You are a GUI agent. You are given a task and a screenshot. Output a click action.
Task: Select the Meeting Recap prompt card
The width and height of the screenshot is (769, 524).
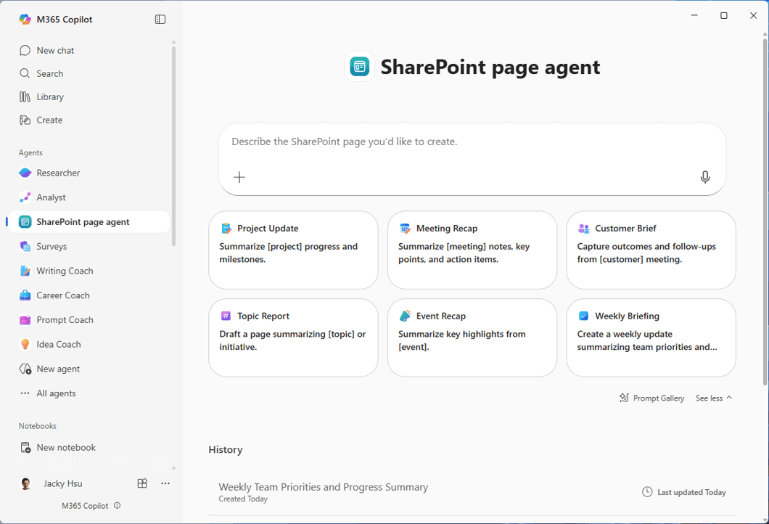tap(472, 250)
